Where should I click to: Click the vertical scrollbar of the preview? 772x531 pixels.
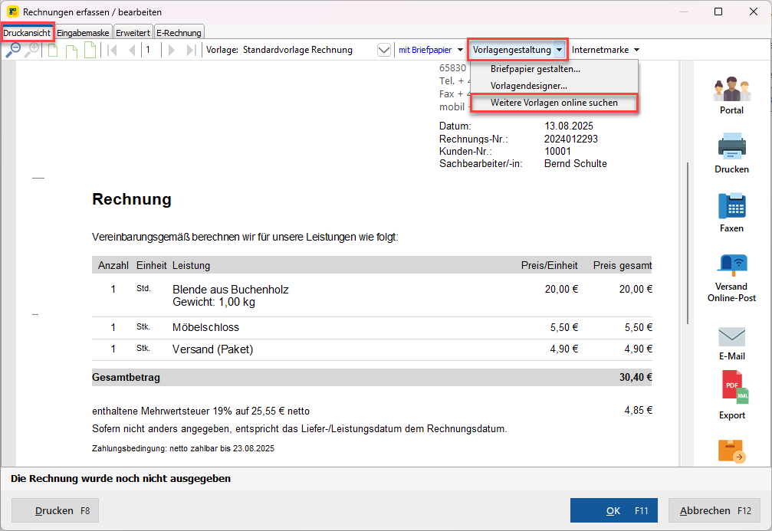click(688, 243)
